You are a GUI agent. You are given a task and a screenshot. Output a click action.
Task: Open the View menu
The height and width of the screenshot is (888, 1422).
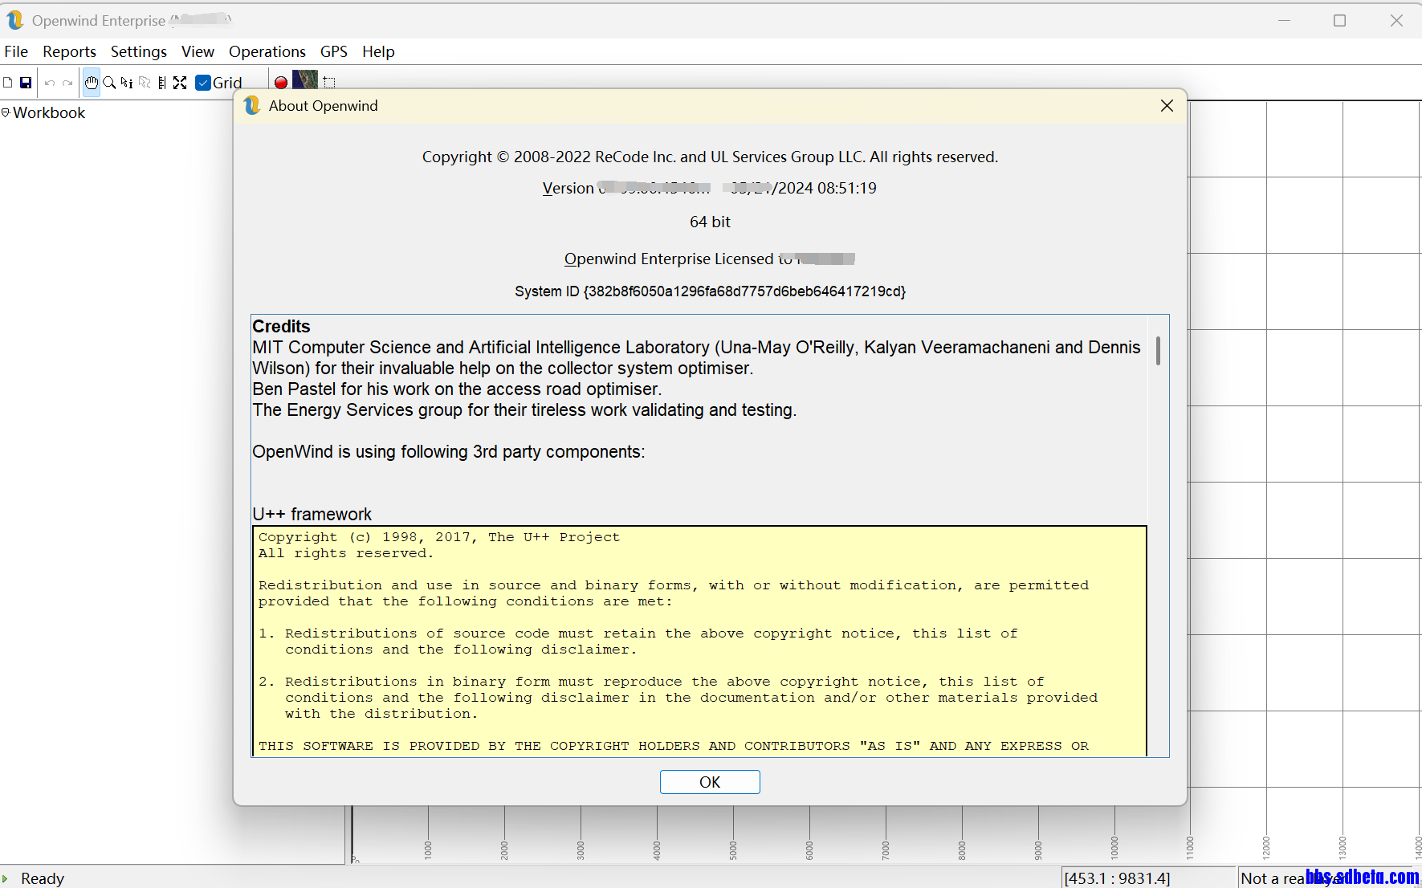pos(198,51)
